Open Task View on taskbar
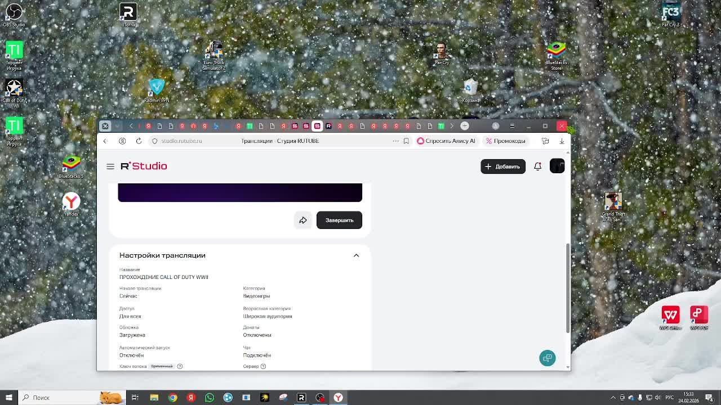Image resolution: width=721 pixels, height=405 pixels. tap(135, 398)
